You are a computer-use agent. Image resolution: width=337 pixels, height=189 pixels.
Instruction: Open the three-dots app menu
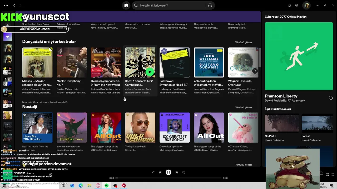coord(6,5)
